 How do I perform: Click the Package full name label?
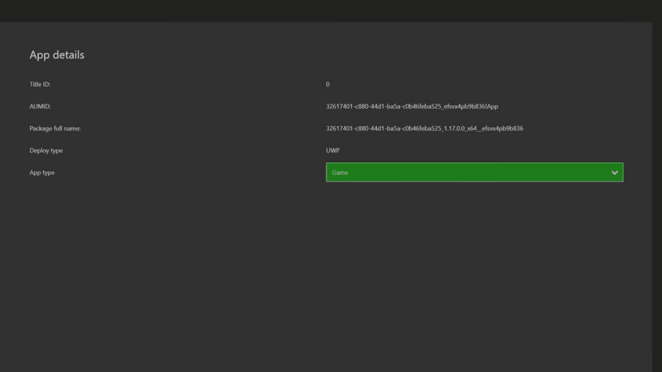point(56,128)
